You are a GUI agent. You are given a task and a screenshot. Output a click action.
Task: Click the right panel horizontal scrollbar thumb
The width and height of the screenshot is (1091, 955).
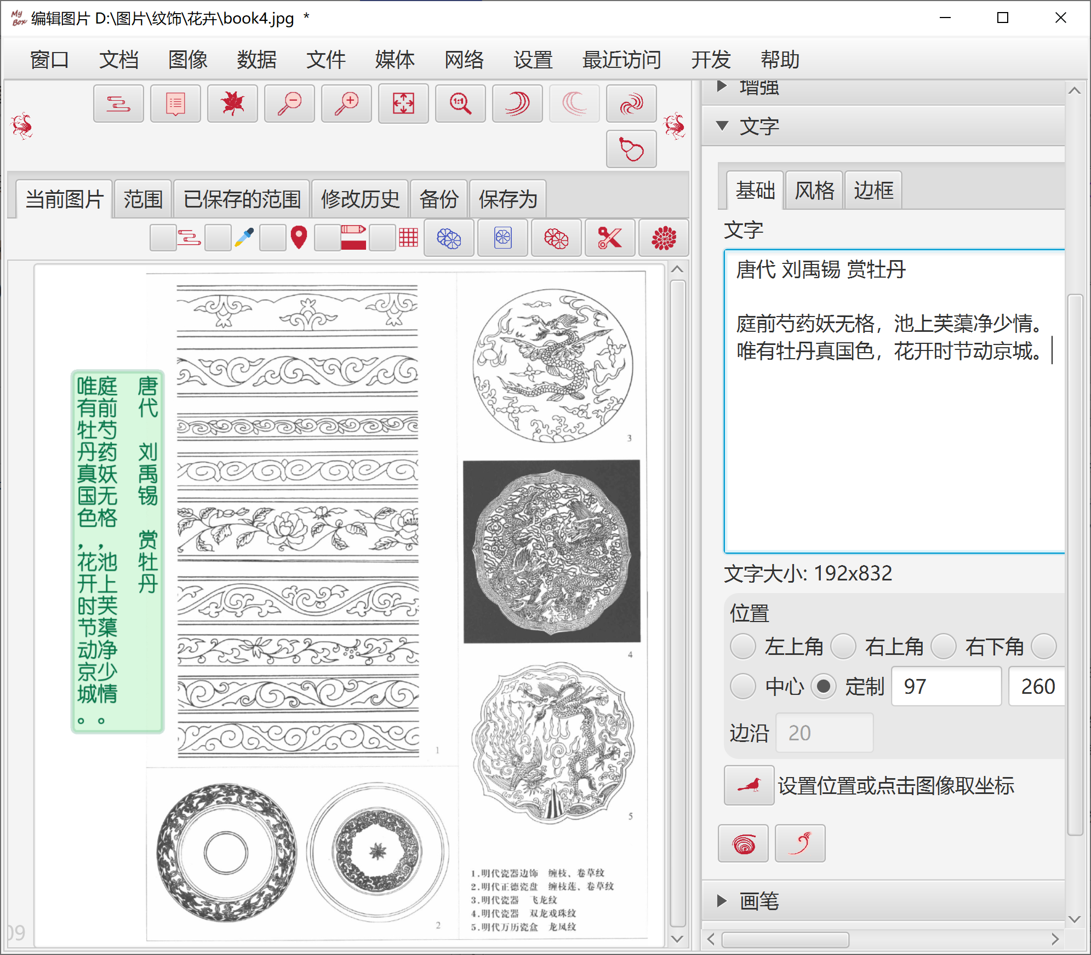(785, 940)
